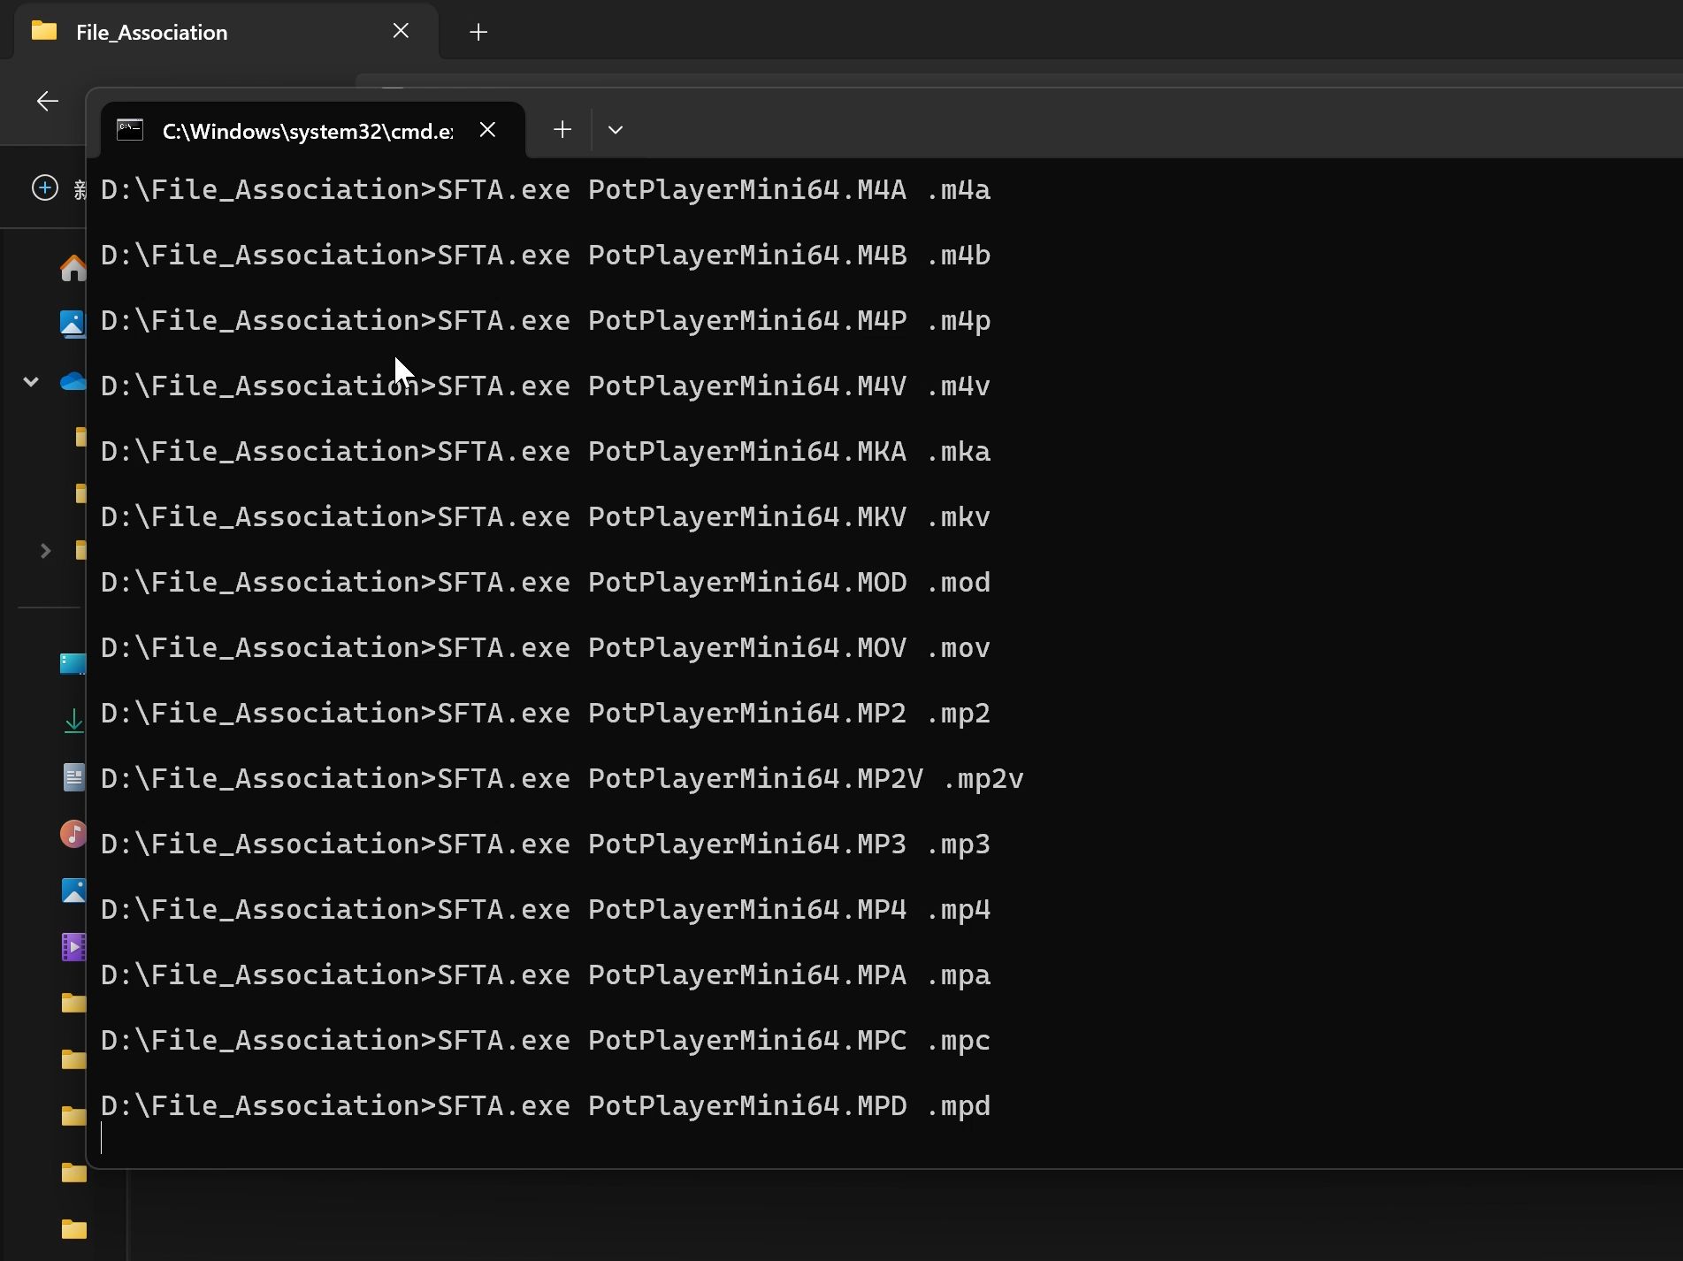Click the terminal command input line
This screenshot has width=1683, height=1261.
pyautogui.click(x=354, y=1141)
